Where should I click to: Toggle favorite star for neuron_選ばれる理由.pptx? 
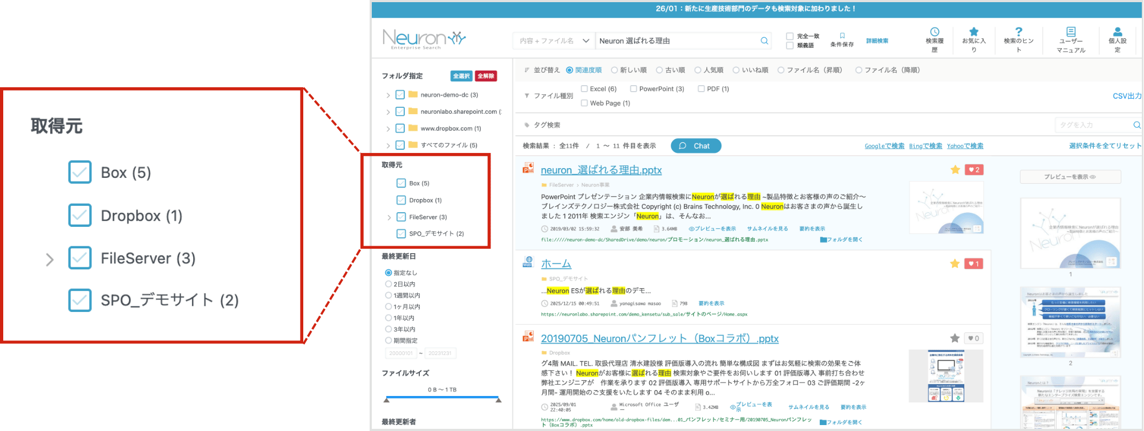[x=955, y=170]
